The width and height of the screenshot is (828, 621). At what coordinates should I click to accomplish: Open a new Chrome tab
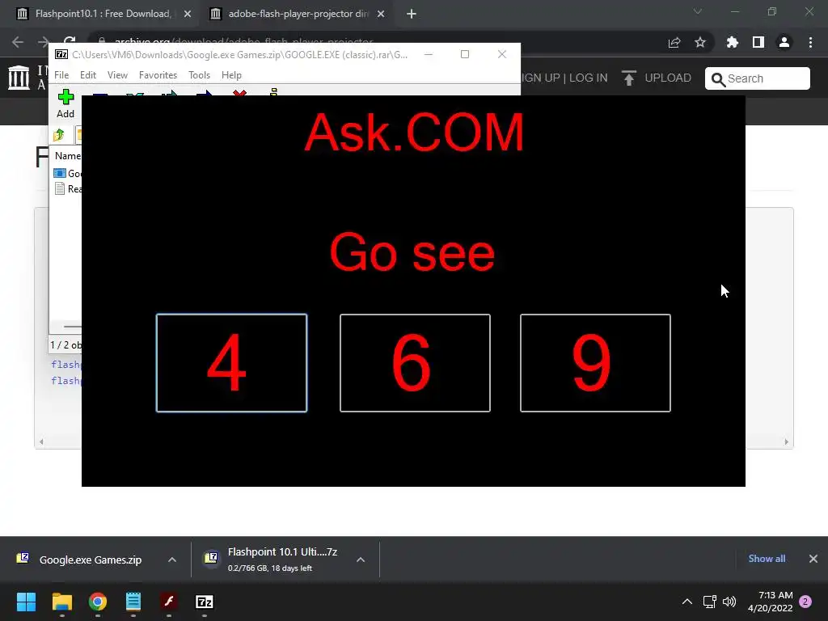[x=412, y=14]
